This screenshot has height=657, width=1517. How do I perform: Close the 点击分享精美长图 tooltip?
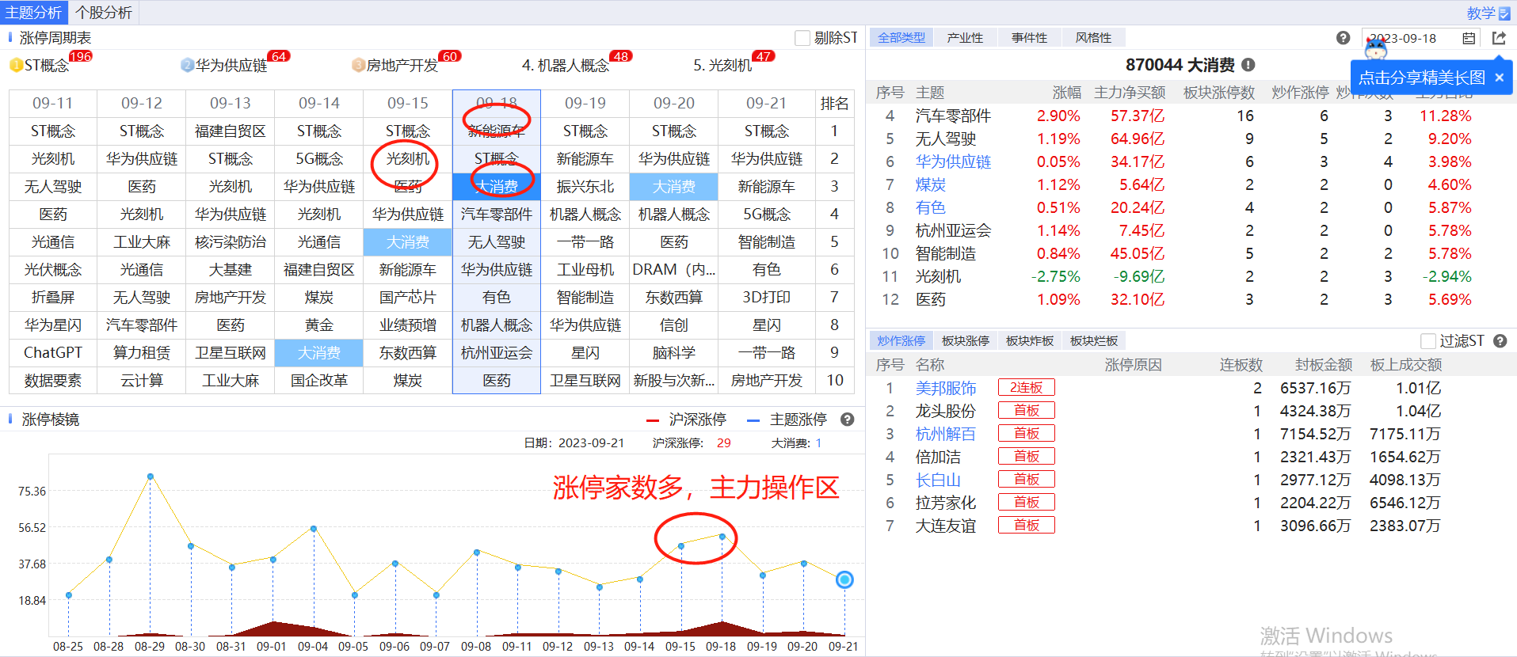coord(1499,78)
